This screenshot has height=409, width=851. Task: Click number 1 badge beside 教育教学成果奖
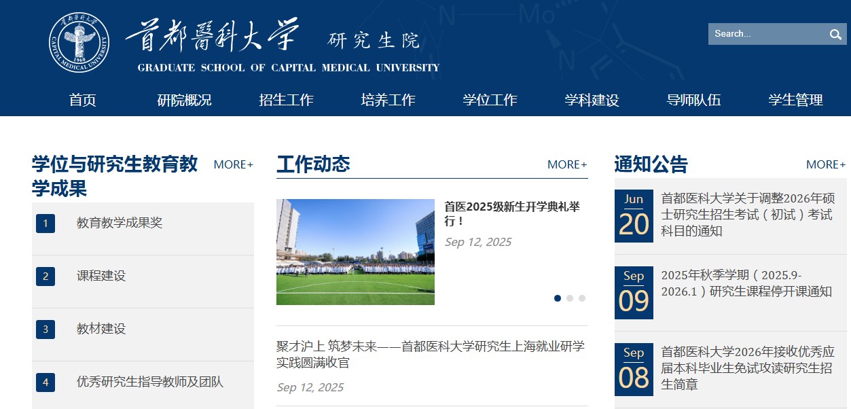pyautogui.click(x=46, y=223)
